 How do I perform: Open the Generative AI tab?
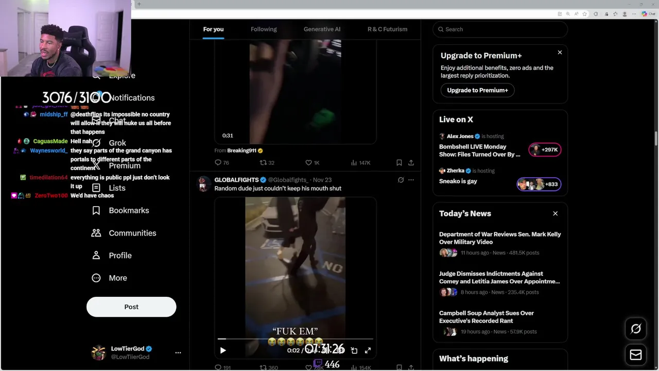322,29
